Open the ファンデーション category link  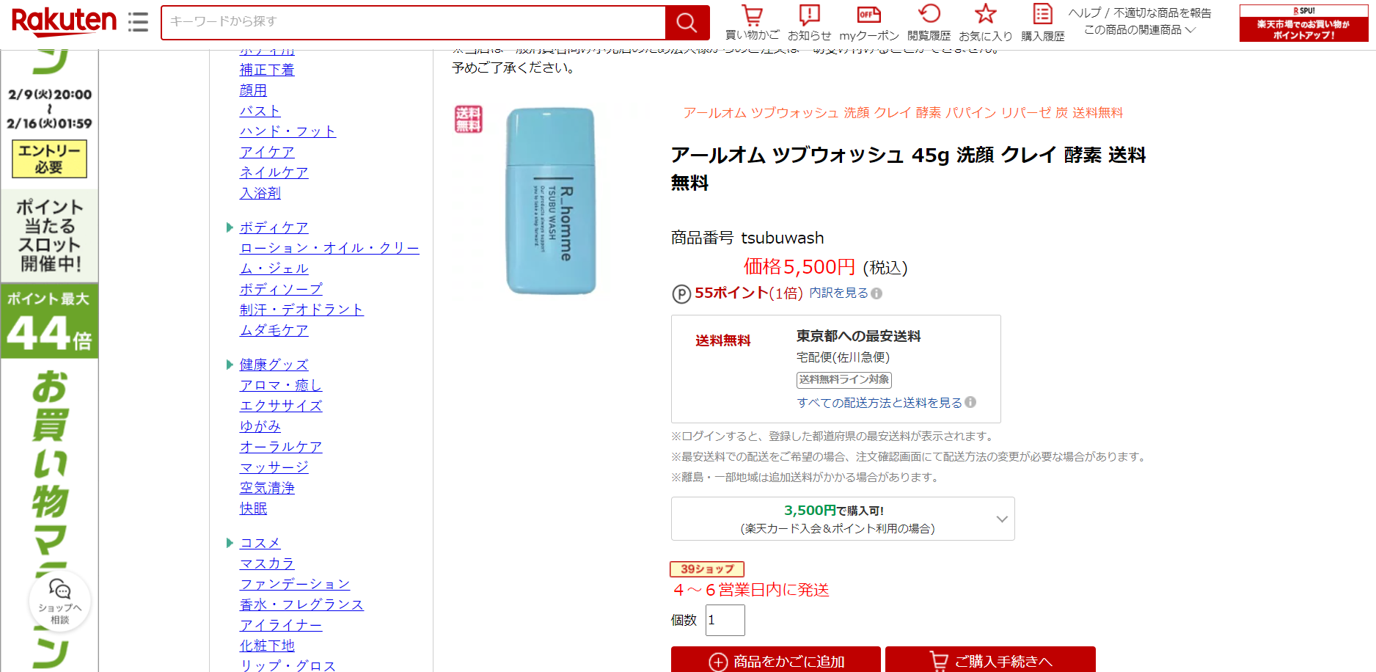pyautogui.click(x=295, y=584)
